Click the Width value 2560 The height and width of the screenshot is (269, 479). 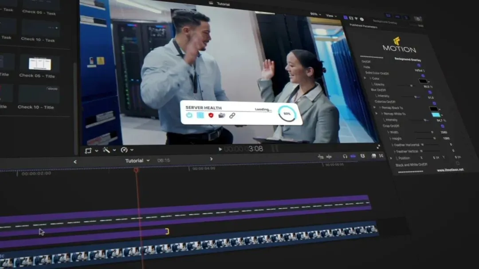pyautogui.click(x=444, y=133)
